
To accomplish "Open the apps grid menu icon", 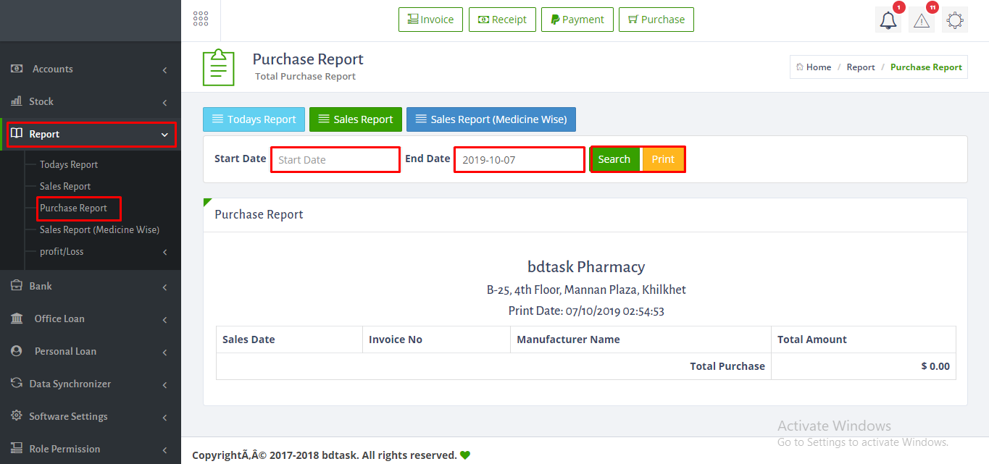I will coord(201,20).
